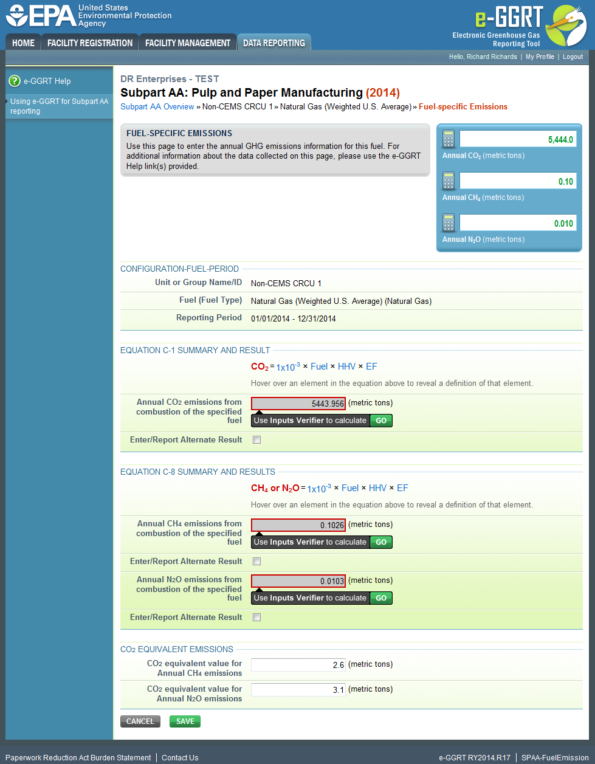Enable Alternate Result for Equation C-1

point(256,439)
